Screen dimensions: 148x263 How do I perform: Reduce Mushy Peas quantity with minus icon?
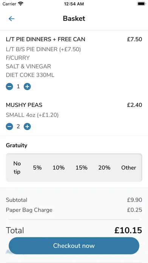[9, 127]
